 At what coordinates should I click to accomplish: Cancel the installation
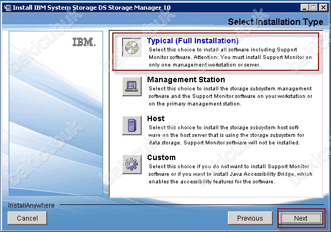(27, 218)
